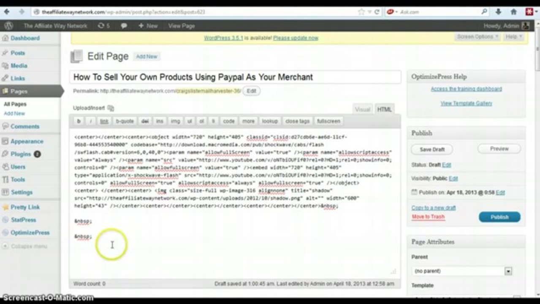Click the img quicktag button

coord(175,121)
